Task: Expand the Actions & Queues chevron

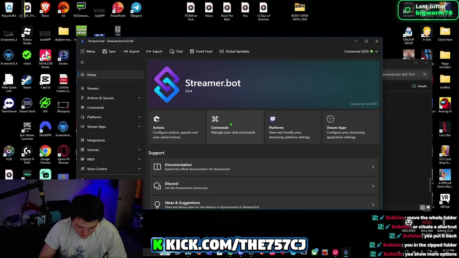Action: coord(139,98)
